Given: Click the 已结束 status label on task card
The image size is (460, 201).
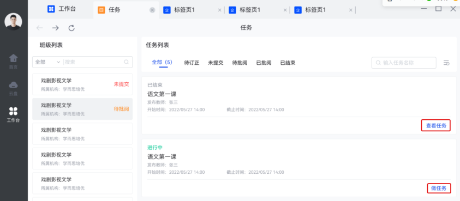Looking at the screenshot, I should (x=155, y=85).
